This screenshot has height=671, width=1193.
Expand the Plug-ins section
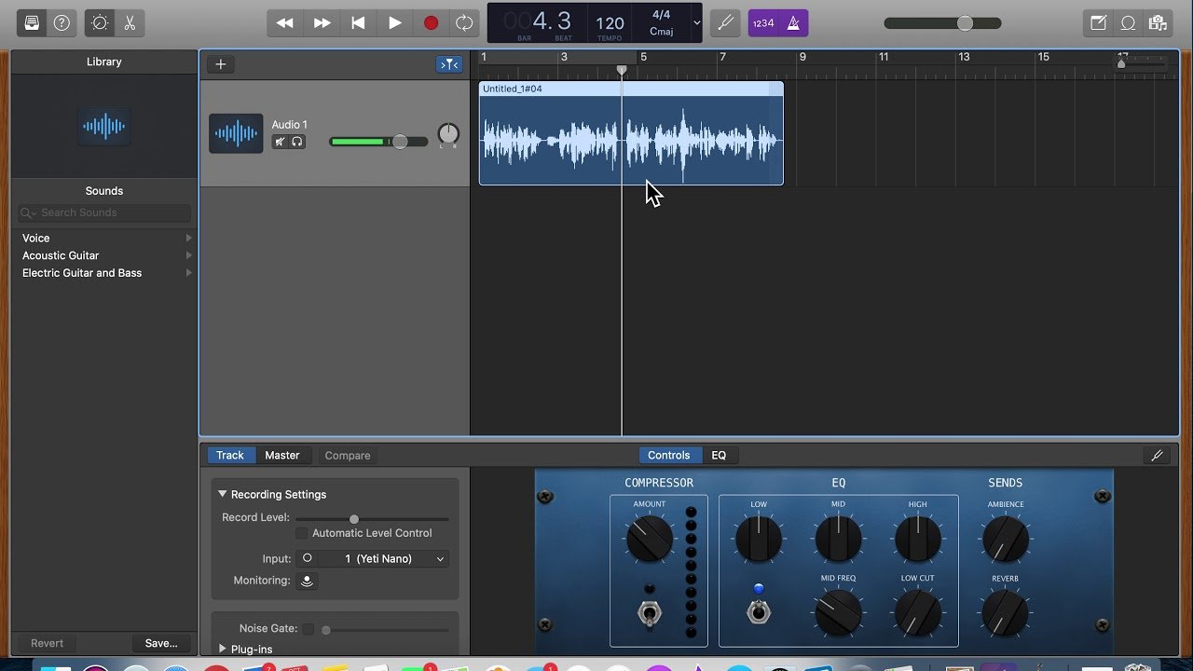point(223,649)
